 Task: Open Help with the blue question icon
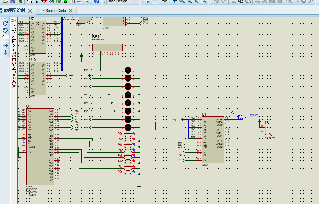97,1
